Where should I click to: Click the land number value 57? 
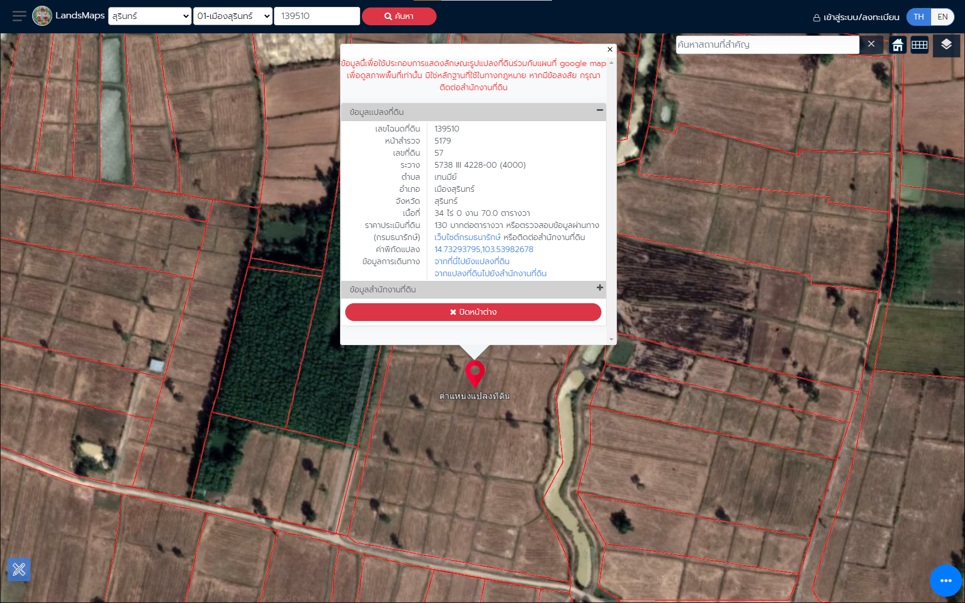point(439,153)
